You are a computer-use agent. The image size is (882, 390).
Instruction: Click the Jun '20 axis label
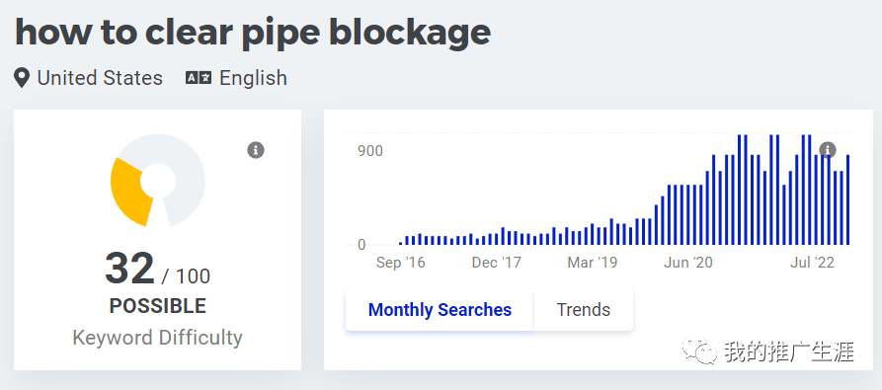(x=688, y=263)
